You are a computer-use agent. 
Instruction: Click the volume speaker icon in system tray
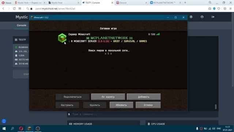214,129
